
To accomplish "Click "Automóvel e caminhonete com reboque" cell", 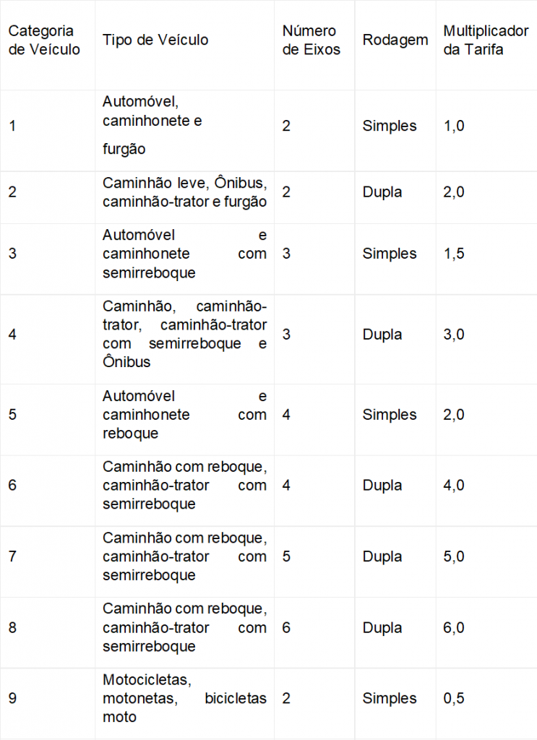I will (x=184, y=415).
